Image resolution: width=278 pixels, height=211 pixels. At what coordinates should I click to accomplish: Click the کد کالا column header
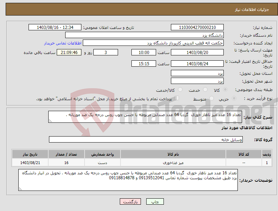[x=244, y=154]
